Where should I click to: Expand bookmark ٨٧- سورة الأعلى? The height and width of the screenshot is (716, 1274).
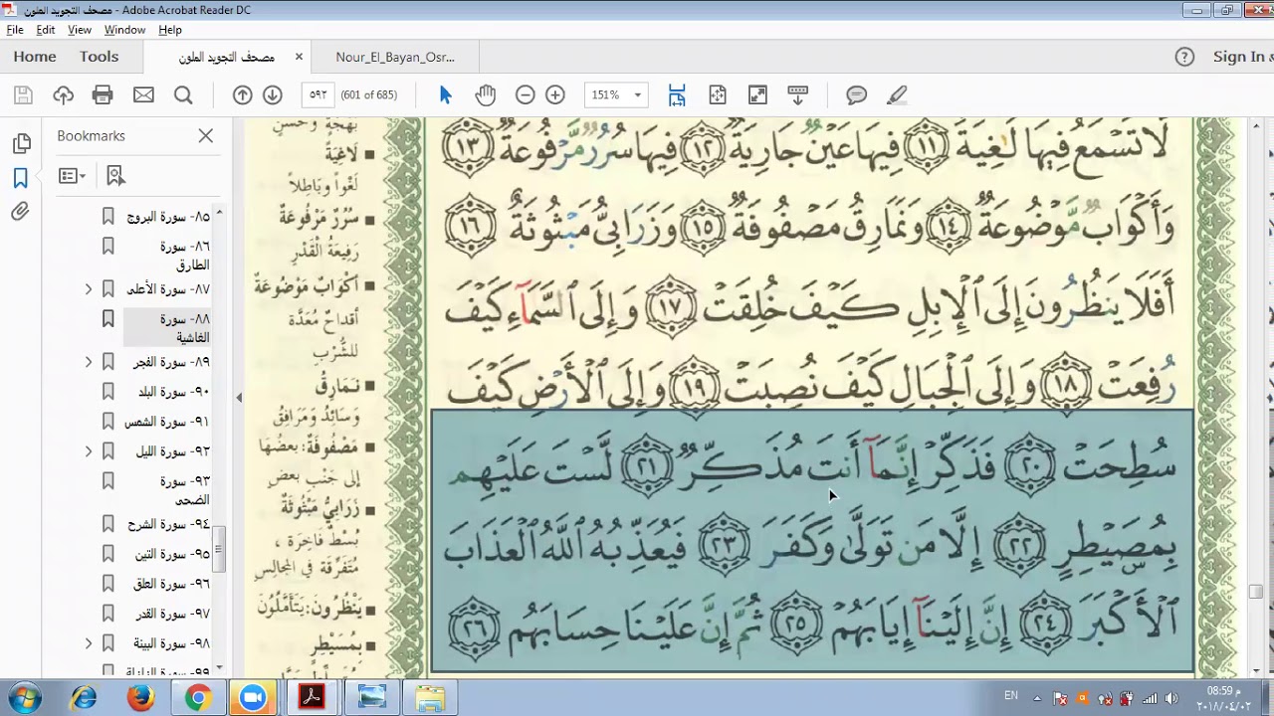pos(88,289)
